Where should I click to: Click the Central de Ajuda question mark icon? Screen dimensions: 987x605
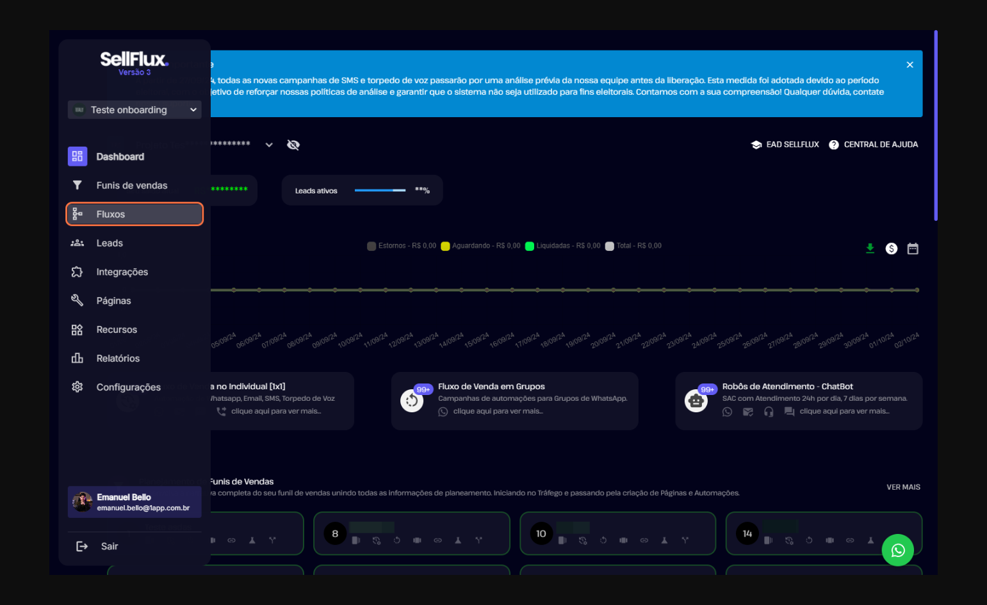tap(833, 145)
